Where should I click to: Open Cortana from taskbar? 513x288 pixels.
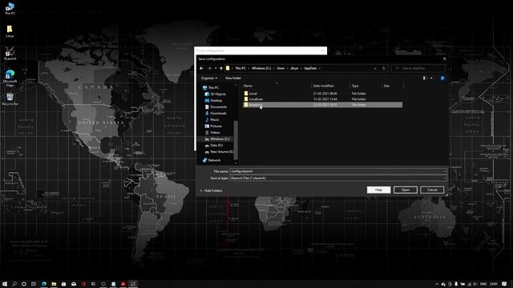click(x=24, y=284)
